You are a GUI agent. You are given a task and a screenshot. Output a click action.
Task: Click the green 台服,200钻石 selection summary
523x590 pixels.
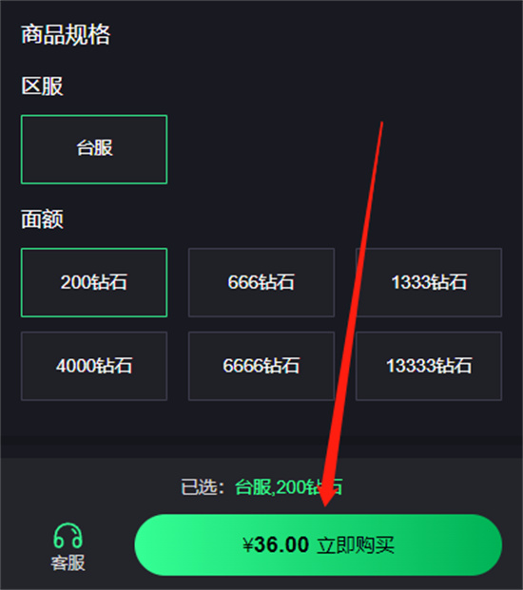[288, 487]
